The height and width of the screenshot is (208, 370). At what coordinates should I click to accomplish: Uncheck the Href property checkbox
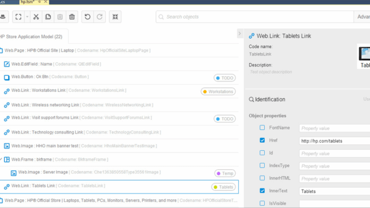click(262, 140)
